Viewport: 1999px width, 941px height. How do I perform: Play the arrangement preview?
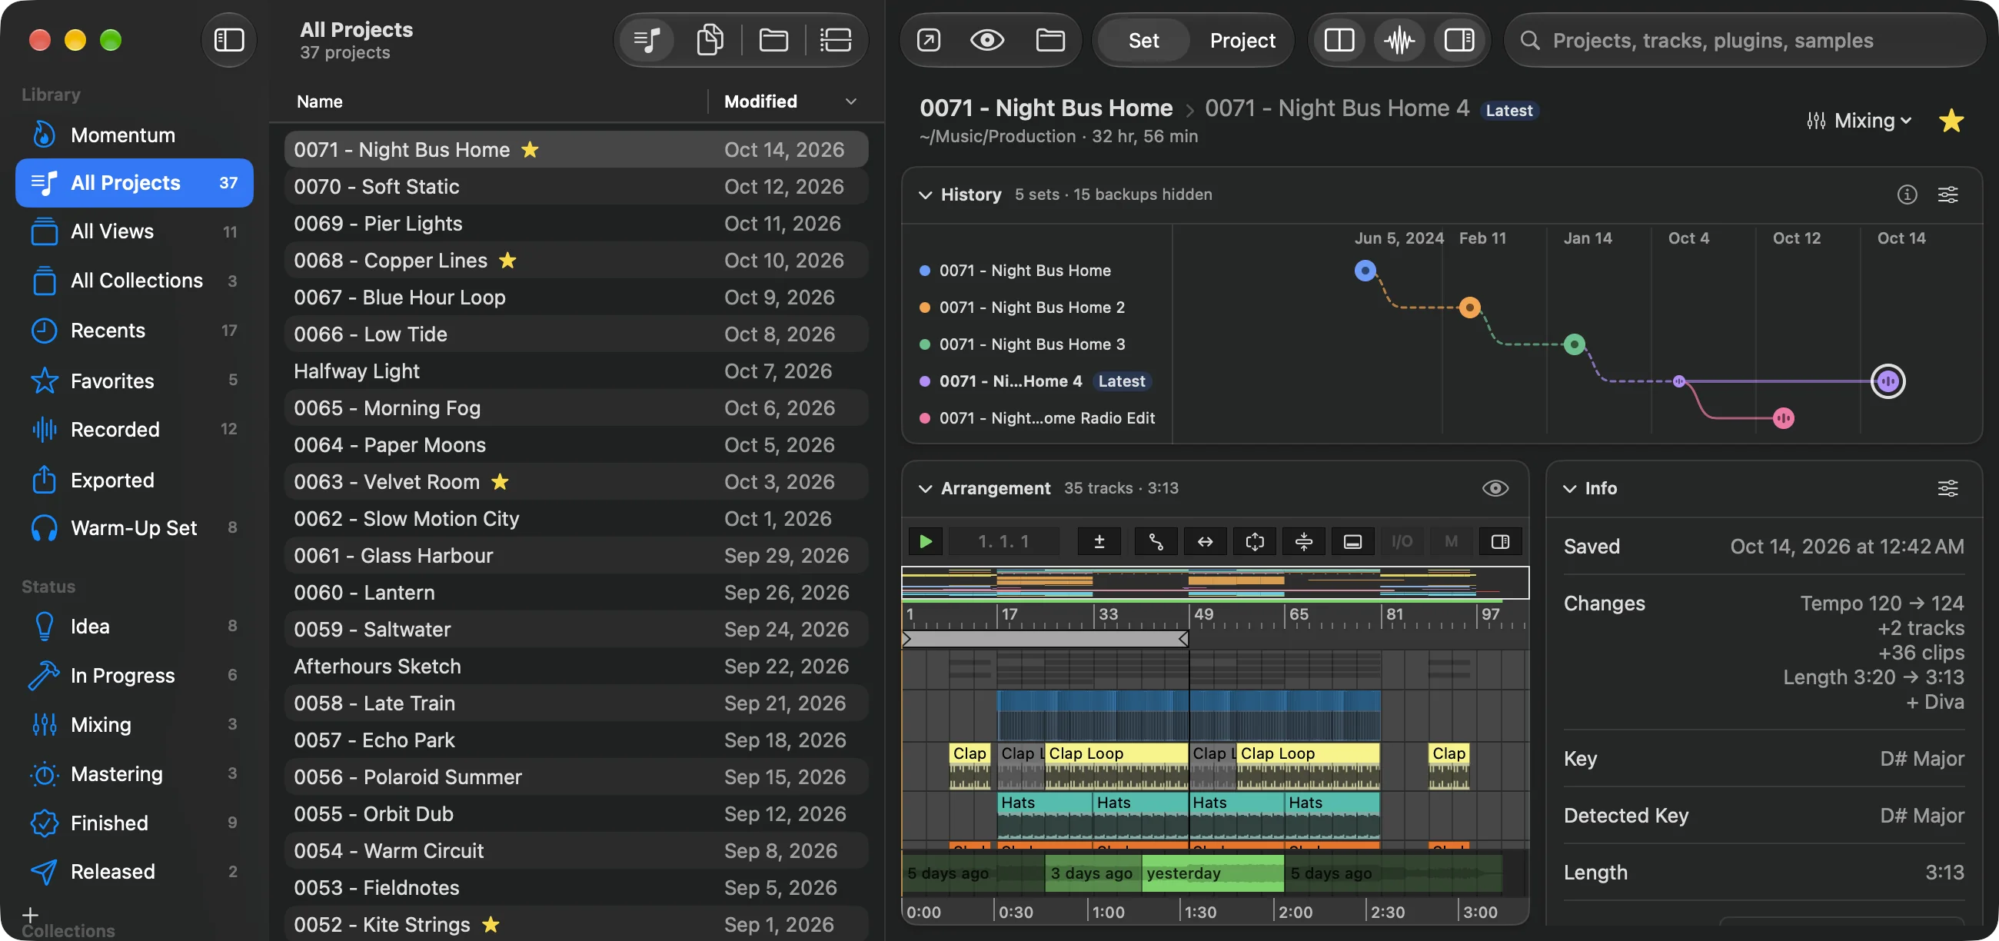pos(925,541)
